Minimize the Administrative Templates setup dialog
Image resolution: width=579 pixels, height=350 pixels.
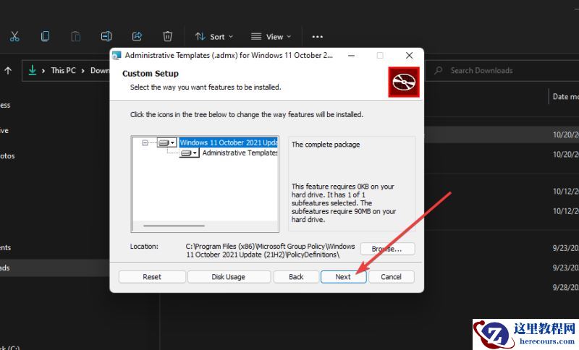click(351, 56)
